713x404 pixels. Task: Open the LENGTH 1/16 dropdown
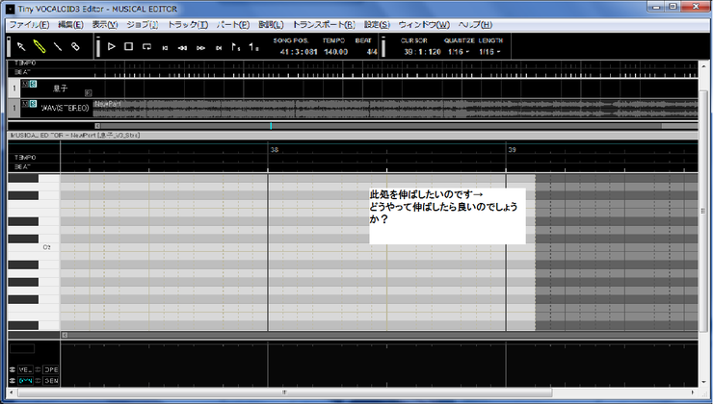[489, 52]
